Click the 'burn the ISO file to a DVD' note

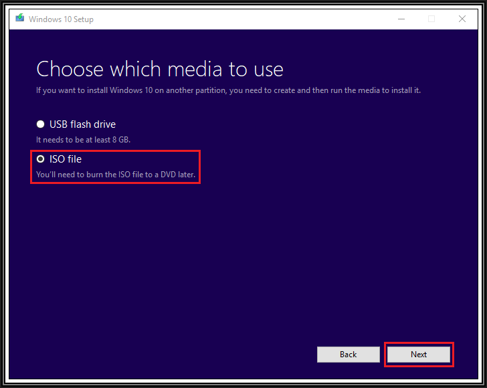tap(116, 175)
